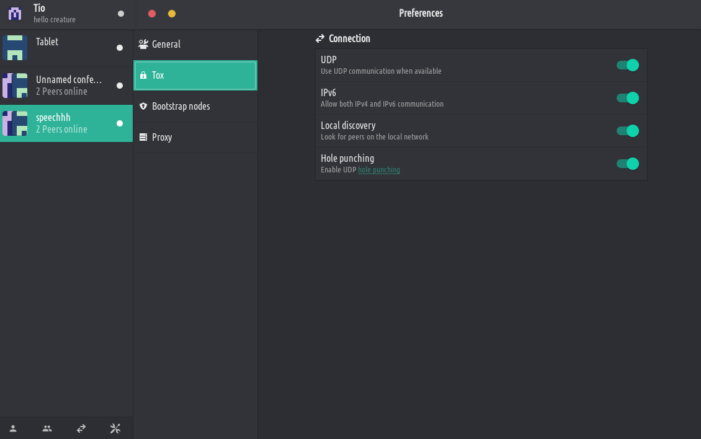The image size is (701, 439).
Task: Click the speechhh conference avatar
Action: pyautogui.click(x=15, y=123)
